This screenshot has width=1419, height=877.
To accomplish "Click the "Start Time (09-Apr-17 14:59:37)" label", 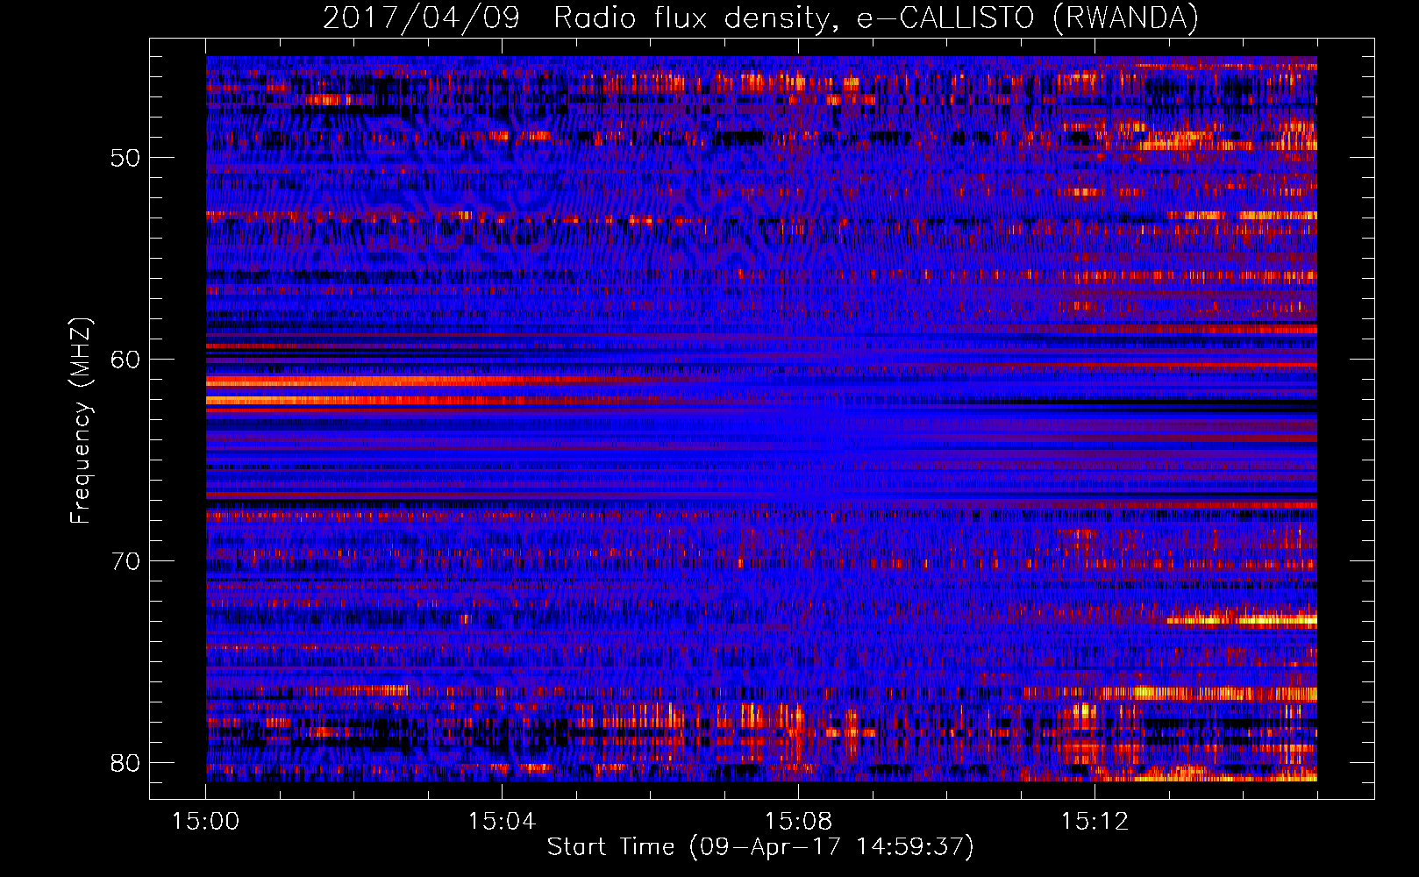I will point(760,847).
